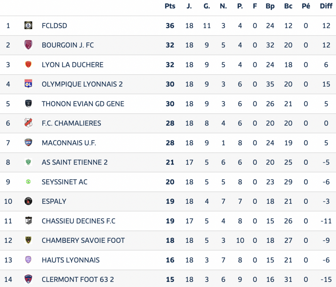Open the SEYSSINET AC team link
Image resolution: width=336 pixels, height=287 pixels.
(65, 182)
